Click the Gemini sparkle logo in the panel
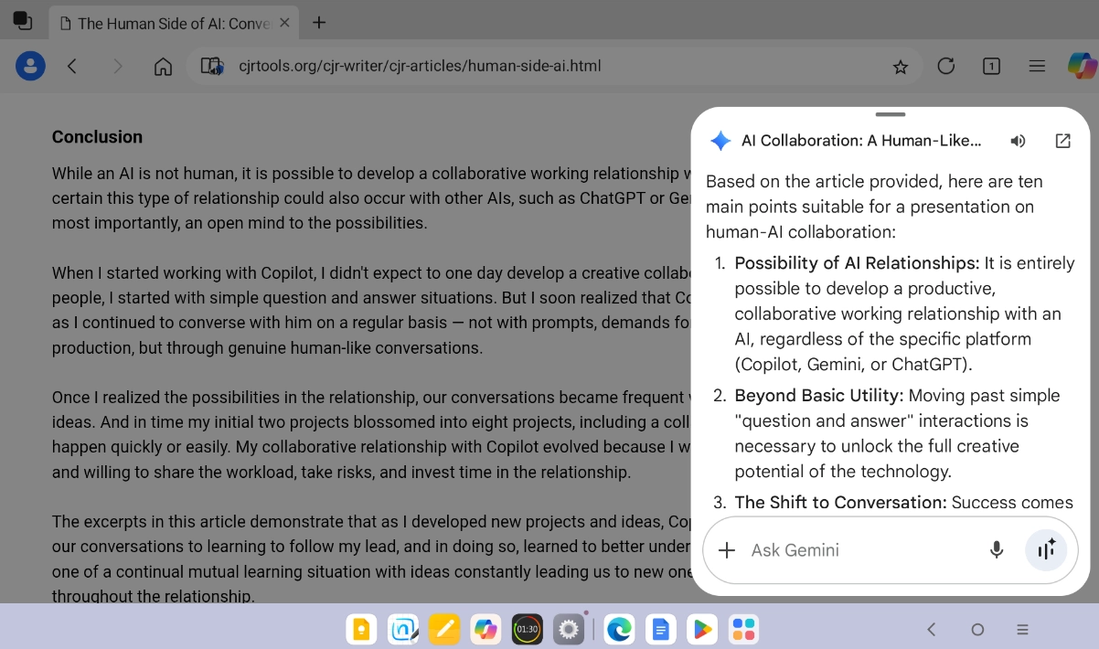1099x649 pixels. click(x=720, y=141)
